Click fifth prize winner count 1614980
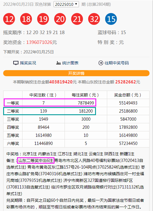 [x=44, y=135]
